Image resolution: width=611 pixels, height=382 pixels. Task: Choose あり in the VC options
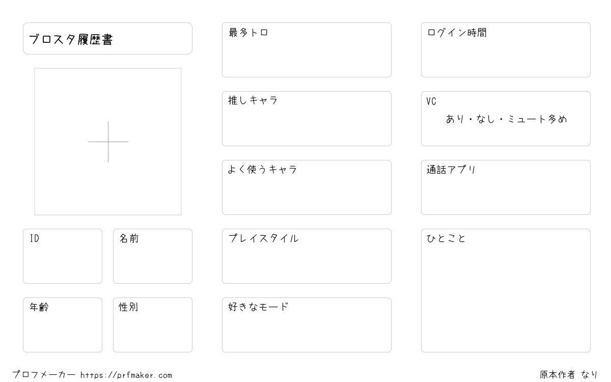[455, 119]
